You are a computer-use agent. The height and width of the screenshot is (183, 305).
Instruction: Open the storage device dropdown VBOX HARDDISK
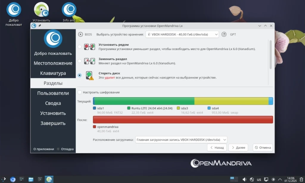[182, 34]
